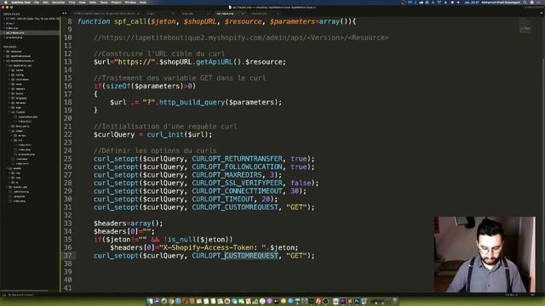Collapse the models folder

pyautogui.click(x=9, y=112)
